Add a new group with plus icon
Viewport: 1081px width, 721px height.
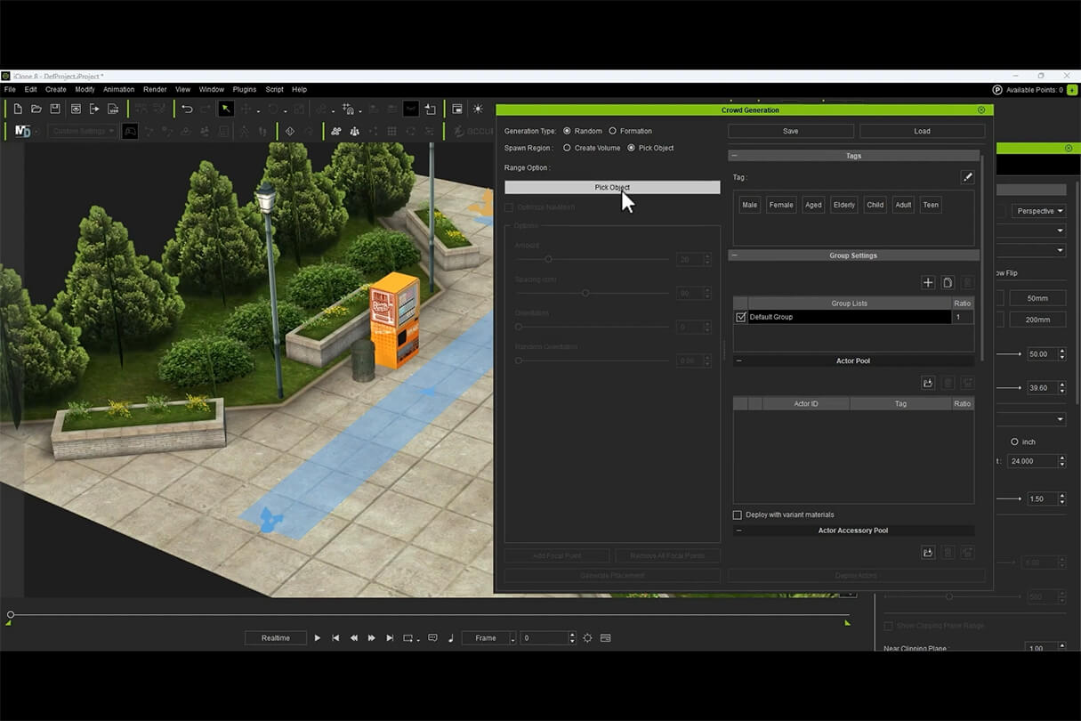coord(927,282)
